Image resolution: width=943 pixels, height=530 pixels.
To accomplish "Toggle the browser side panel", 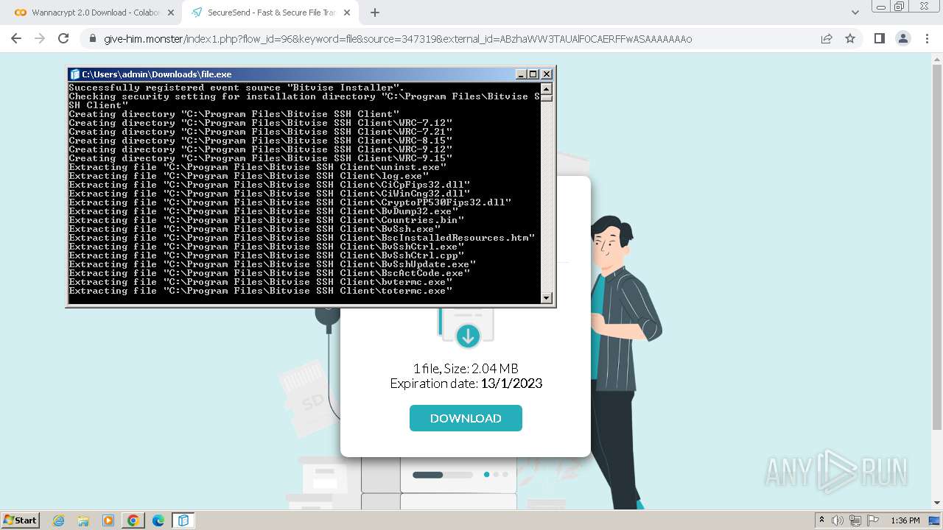I will point(879,39).
